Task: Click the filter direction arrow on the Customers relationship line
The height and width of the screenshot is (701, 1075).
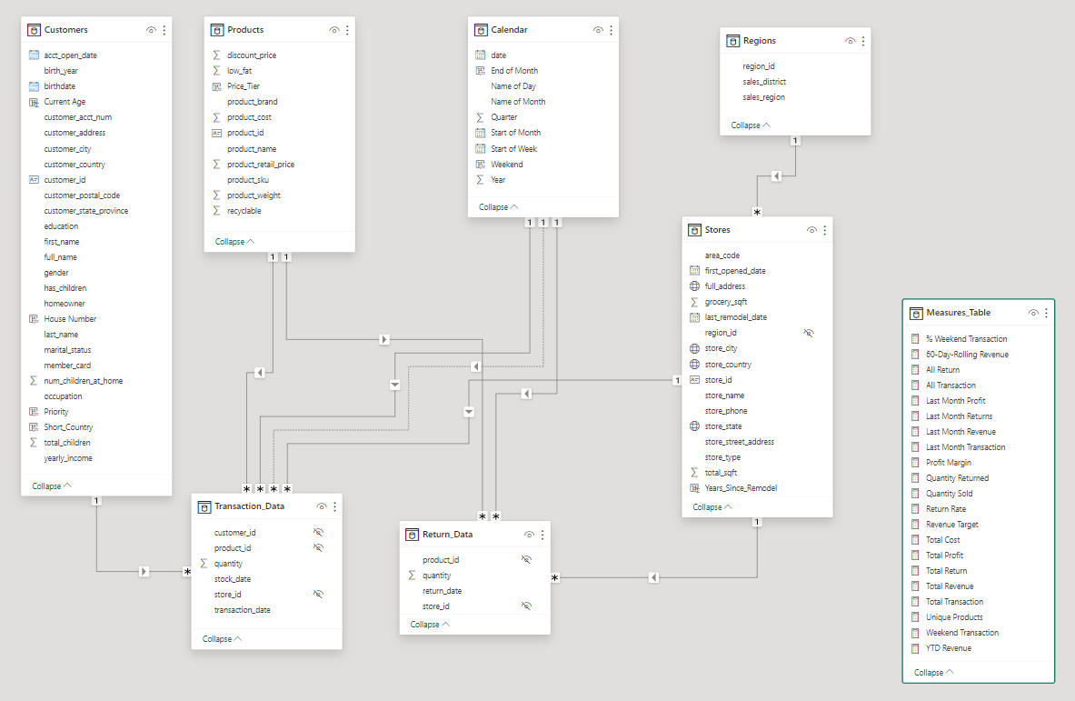Action: pyautogui.click(x=144, y=572)
